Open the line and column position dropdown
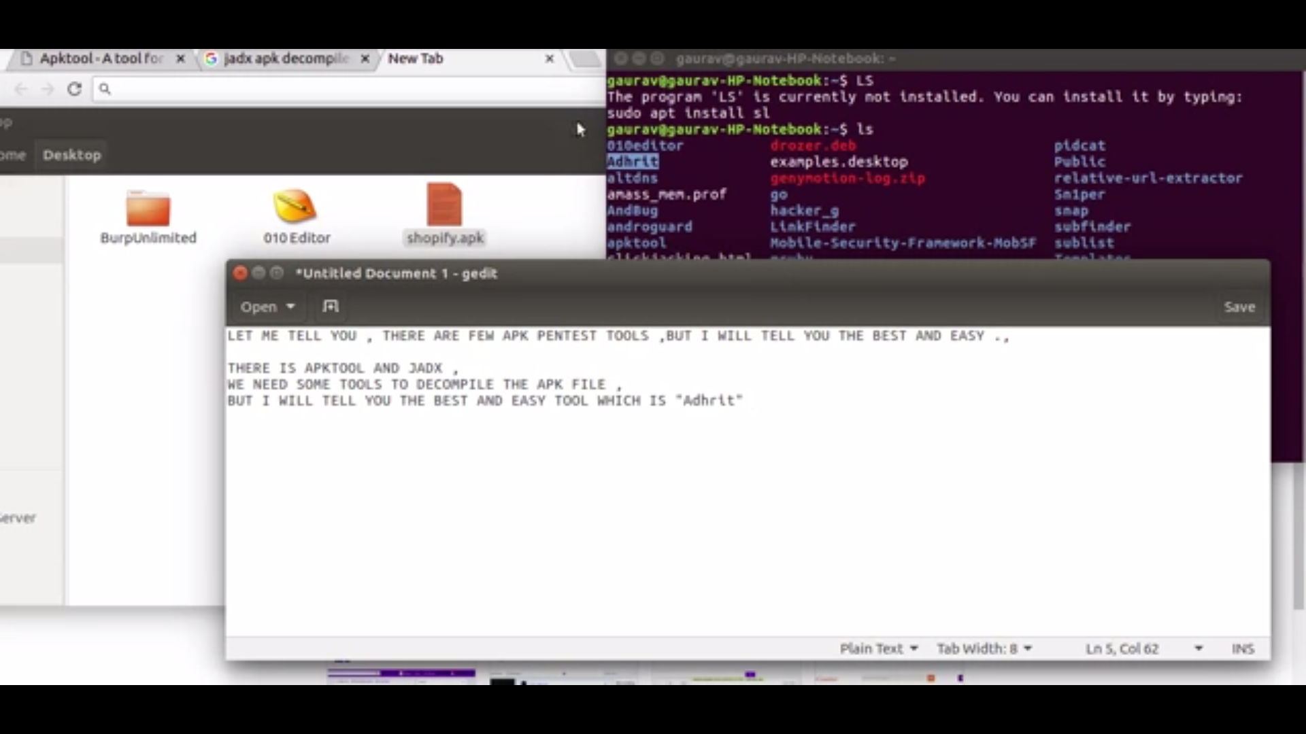 click(1198, 648)
